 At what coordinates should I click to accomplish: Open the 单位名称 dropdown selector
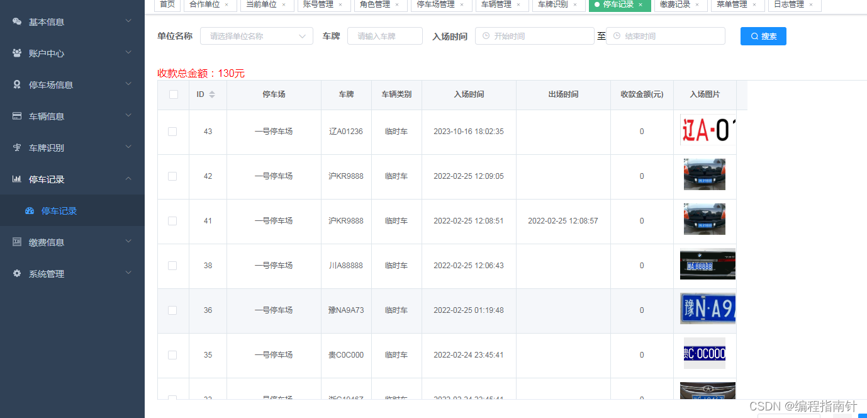256,36
